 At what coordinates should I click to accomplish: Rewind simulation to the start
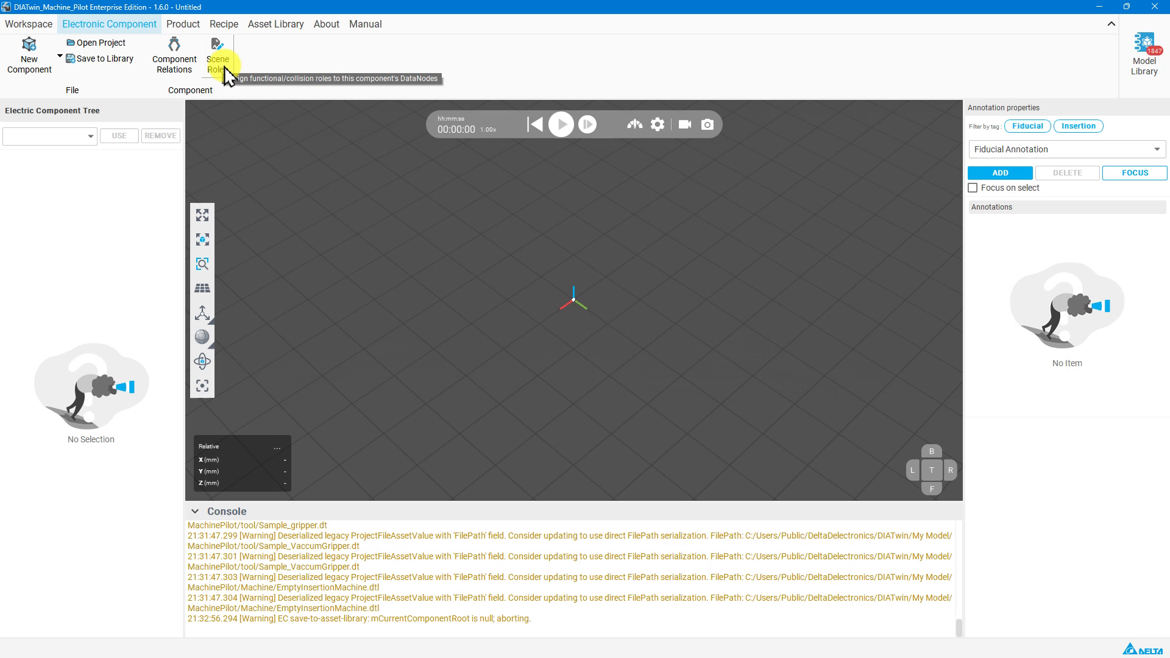click(534, 124)
